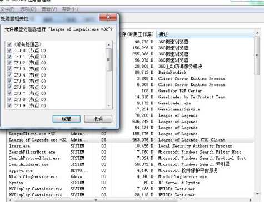Viewport: 264px width, 202px height.
Task: Select the League of Legends.exe *32 process row
Action: [x=131, y=140]
